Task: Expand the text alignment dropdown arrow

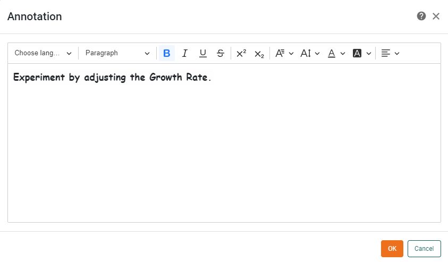Action: [397, 54]
